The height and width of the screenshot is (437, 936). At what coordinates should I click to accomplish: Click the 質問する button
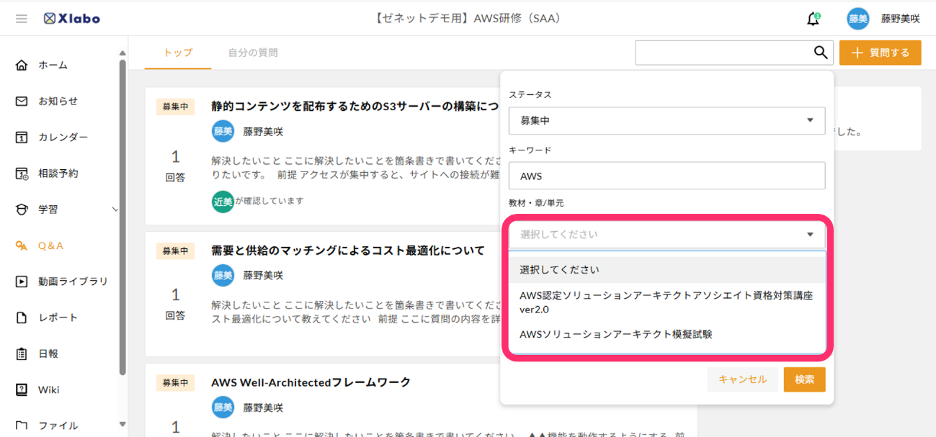click(x=880, y=53)
